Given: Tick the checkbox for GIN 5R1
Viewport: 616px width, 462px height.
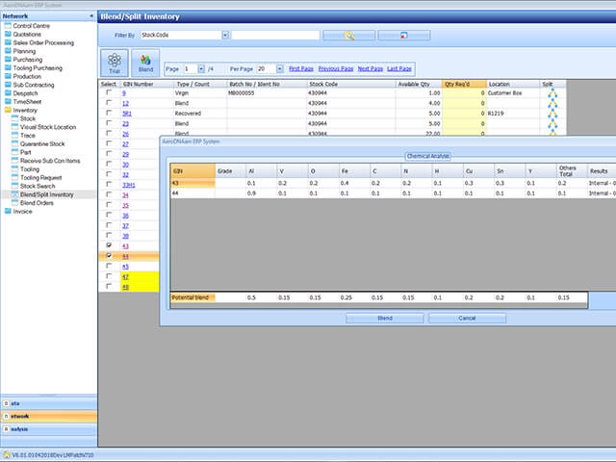Looking at the screenshot, I should tap(109, 113).
